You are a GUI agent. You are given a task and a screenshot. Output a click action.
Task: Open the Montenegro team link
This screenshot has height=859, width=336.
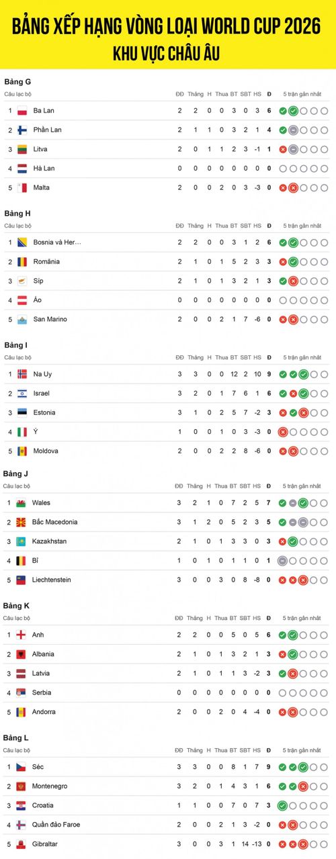(48, 786)
